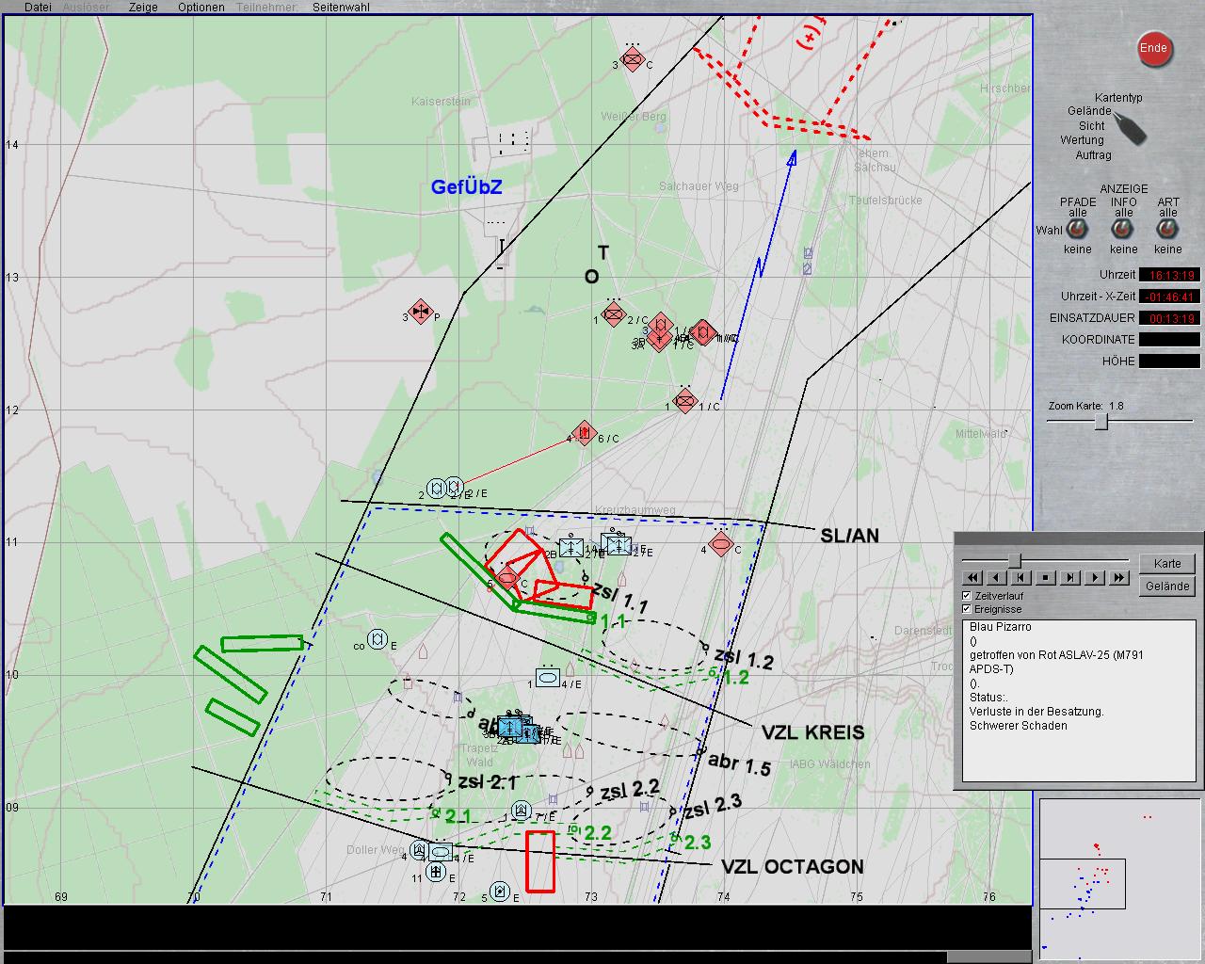Click the fast forward playback button

click(1119, 577)
